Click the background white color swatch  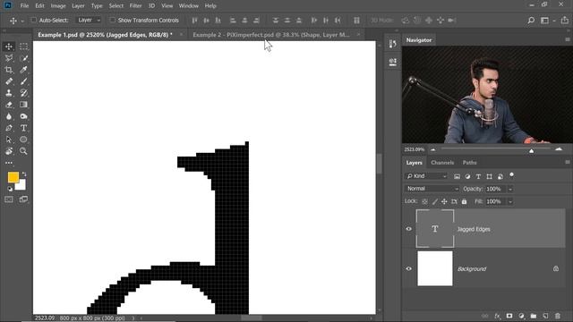point(21,186)
